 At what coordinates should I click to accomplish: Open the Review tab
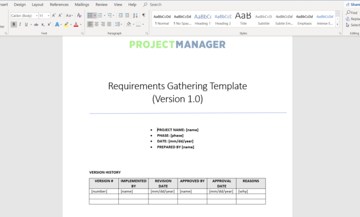(102, 5)
